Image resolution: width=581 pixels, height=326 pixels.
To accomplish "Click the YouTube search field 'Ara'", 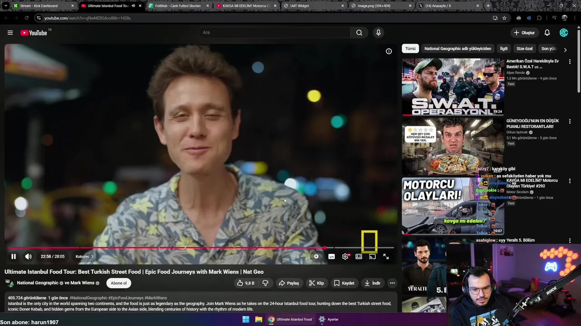I will click(274, 33).
